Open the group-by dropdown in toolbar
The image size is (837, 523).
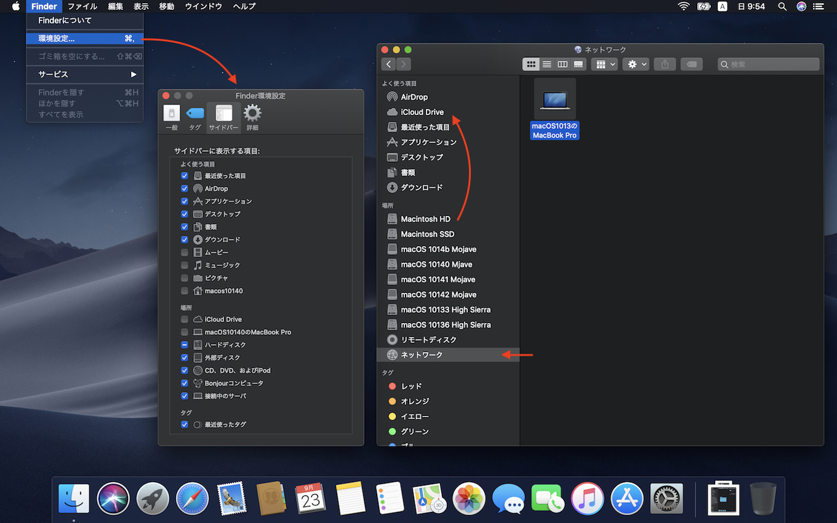click(604, 64)
